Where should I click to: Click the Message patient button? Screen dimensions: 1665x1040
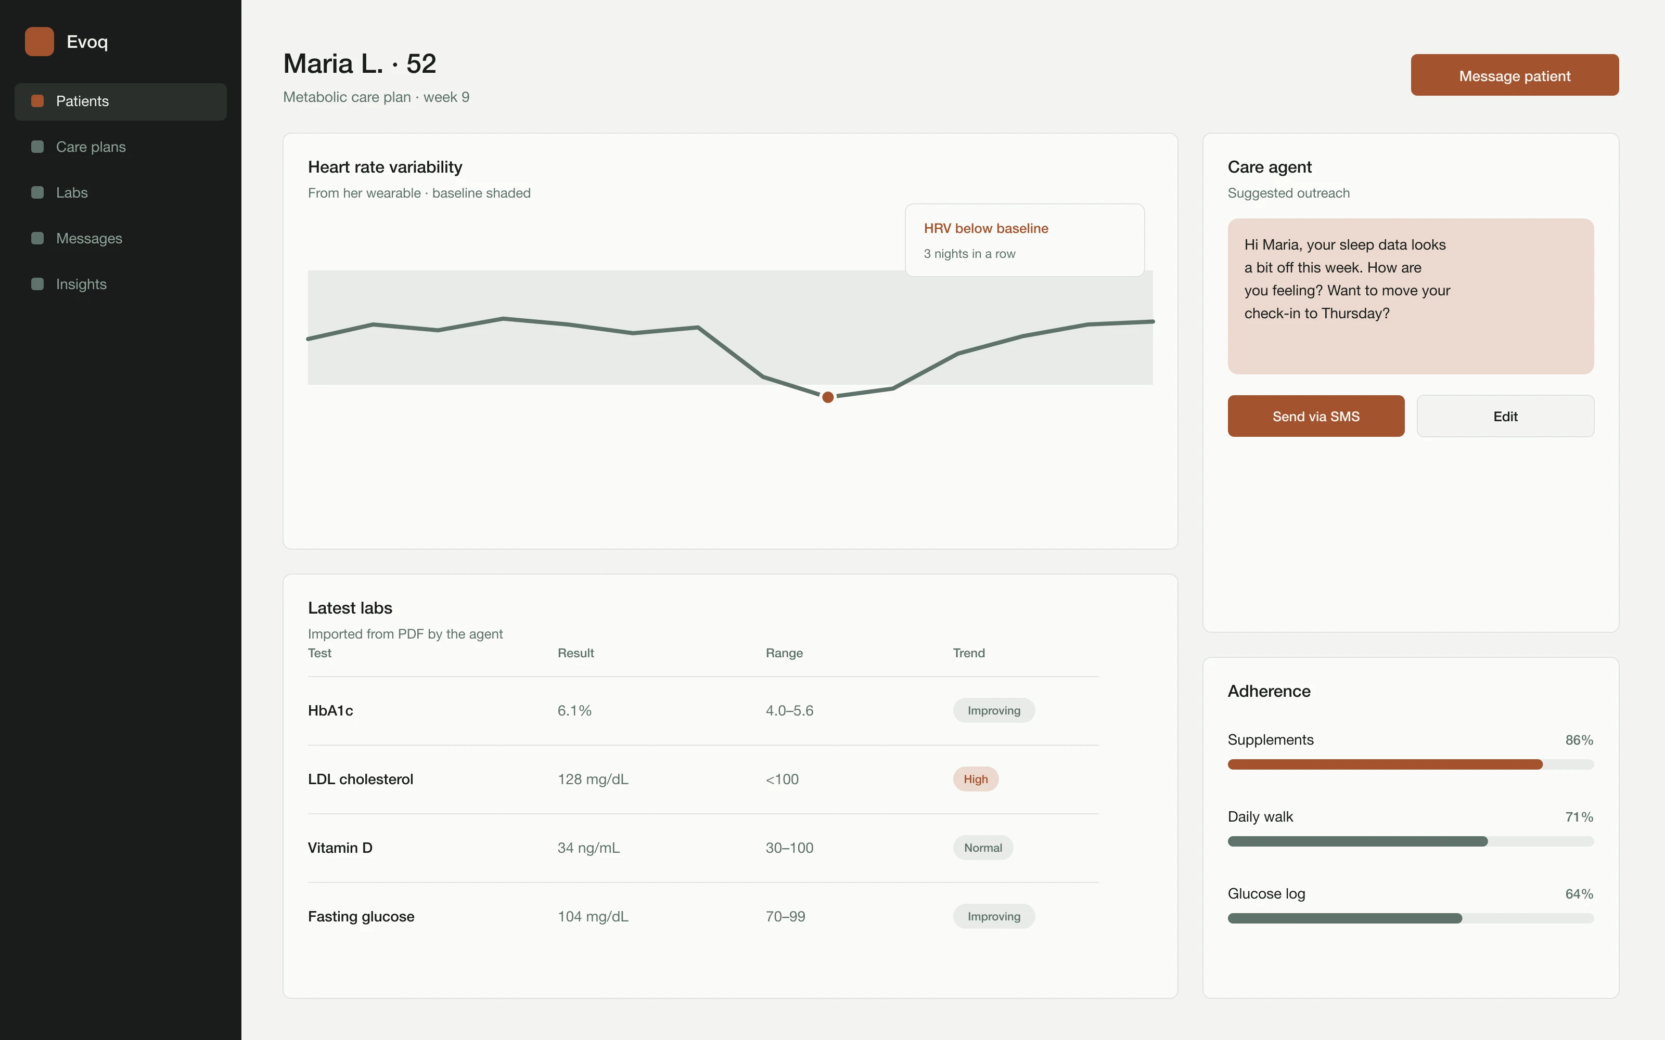tap(1514, 75)
